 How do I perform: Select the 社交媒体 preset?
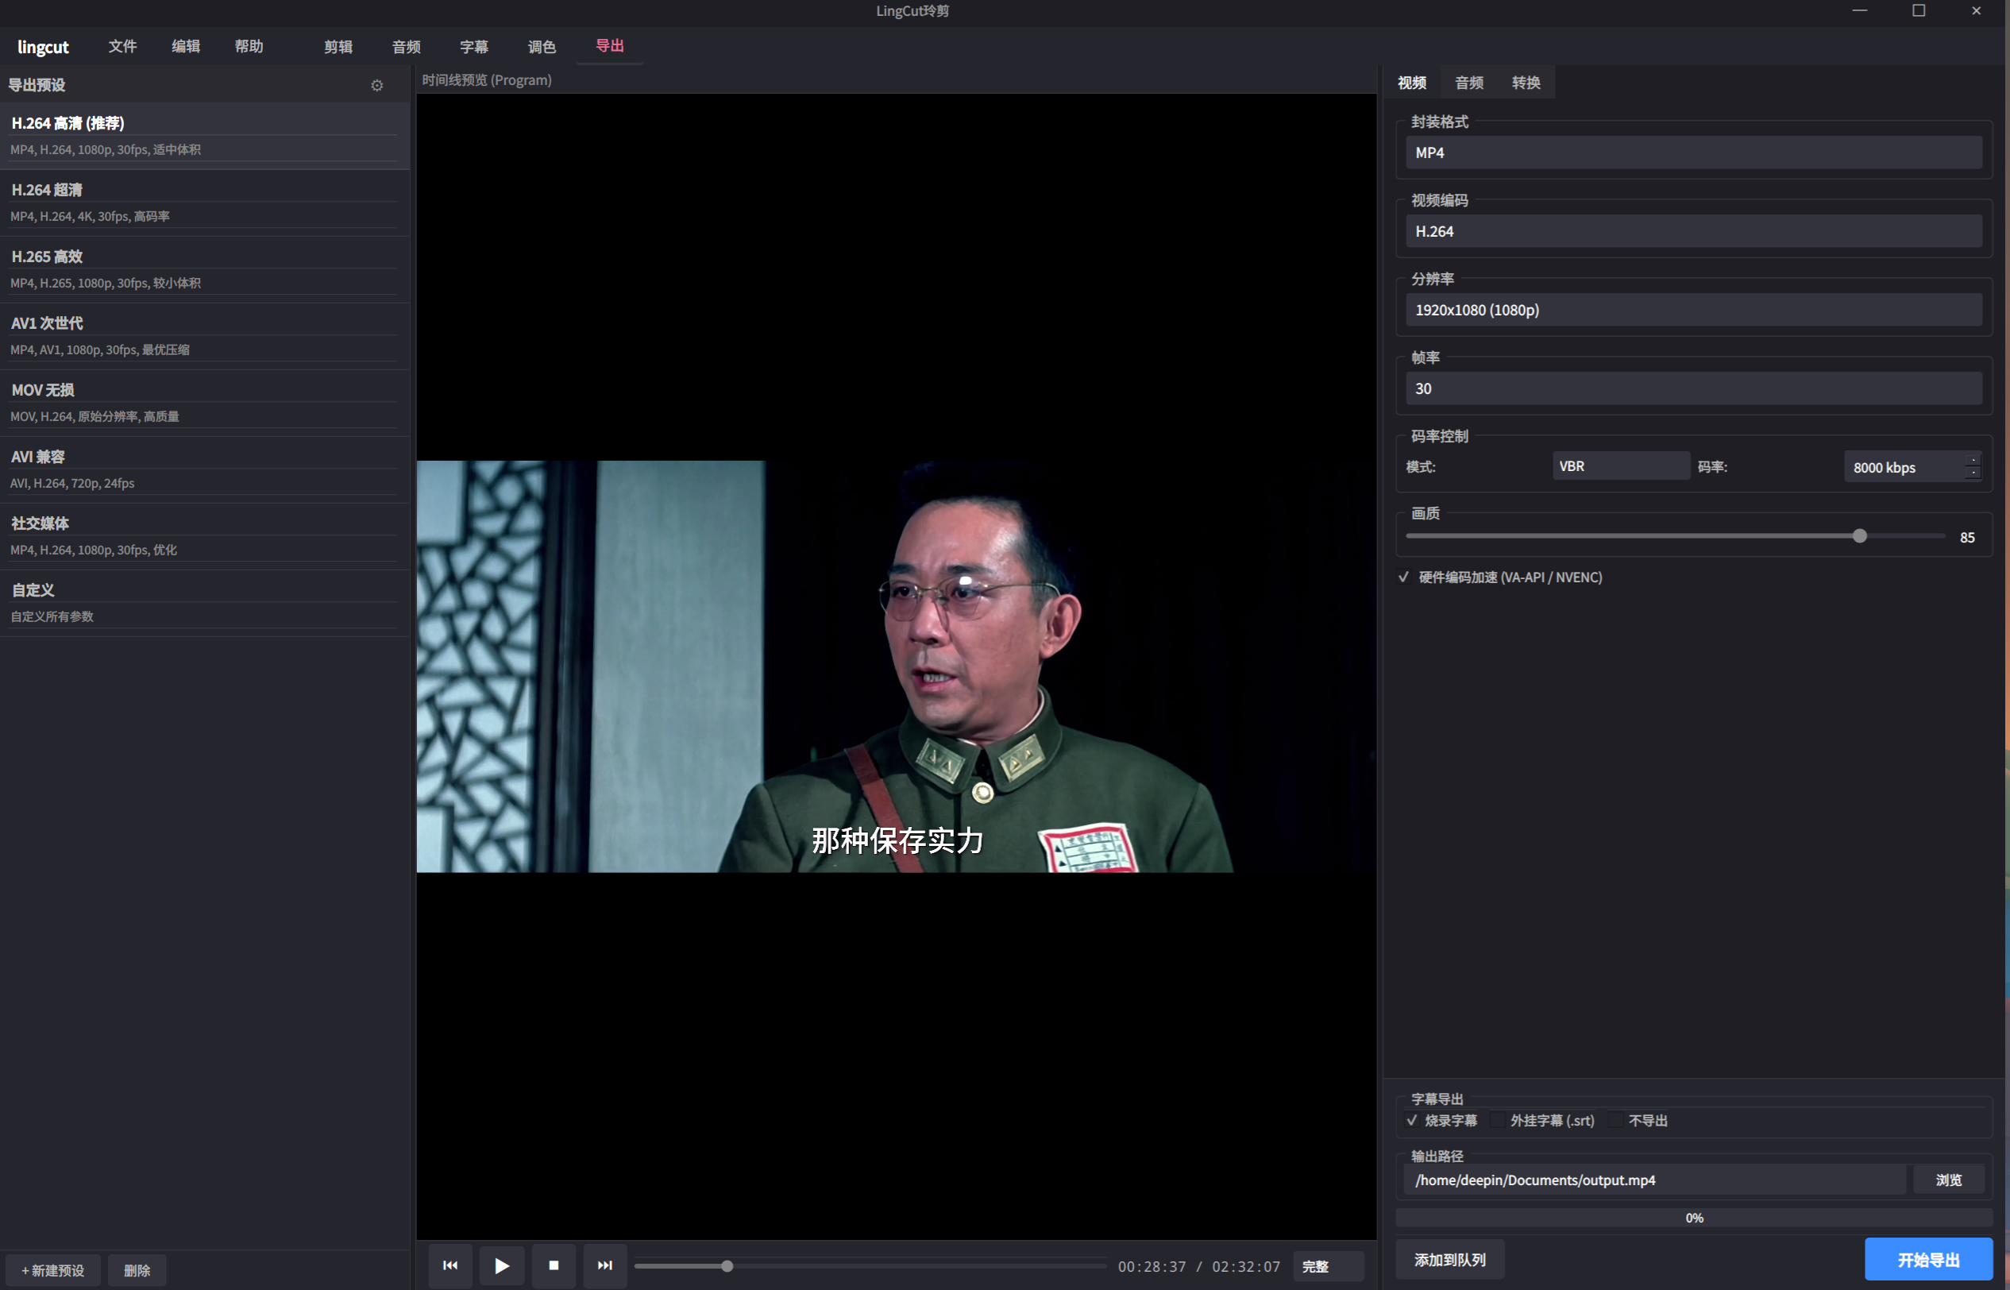pyautogui.click(x=204, y=536)
